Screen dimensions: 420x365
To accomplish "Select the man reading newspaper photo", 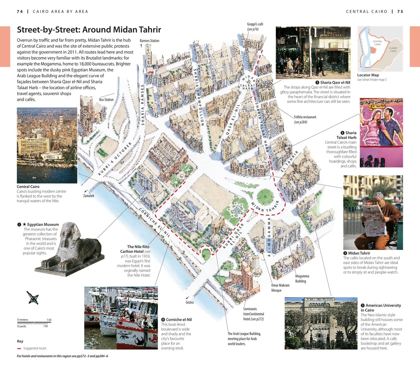I will click(x=373, y=213).
